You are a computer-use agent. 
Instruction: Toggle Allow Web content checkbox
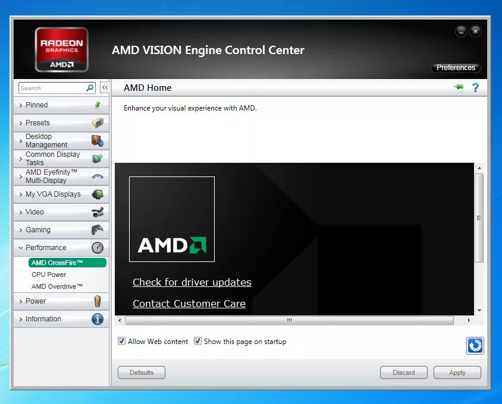[x=122, y=341]
